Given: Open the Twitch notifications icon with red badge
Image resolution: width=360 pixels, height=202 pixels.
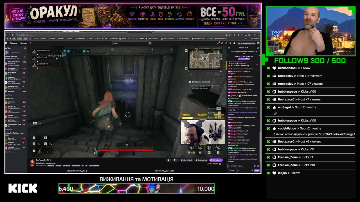Looking at the screenshot, I should pyautogui.click(x=219, y=43).
